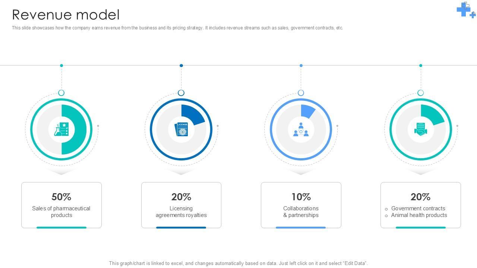This screenshot has width=477, height=268.
Task: Click the collaboration people network icon
Action: pos(301,130)
